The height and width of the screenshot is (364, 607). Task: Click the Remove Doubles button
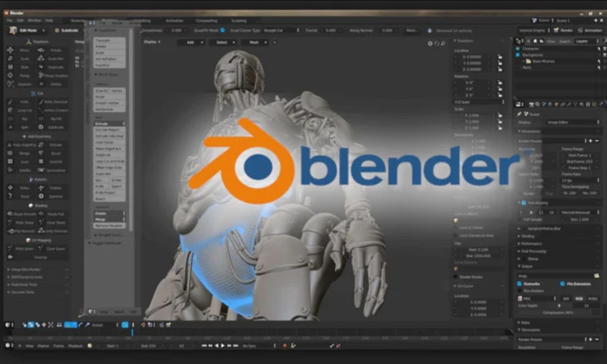pos(109,226)
